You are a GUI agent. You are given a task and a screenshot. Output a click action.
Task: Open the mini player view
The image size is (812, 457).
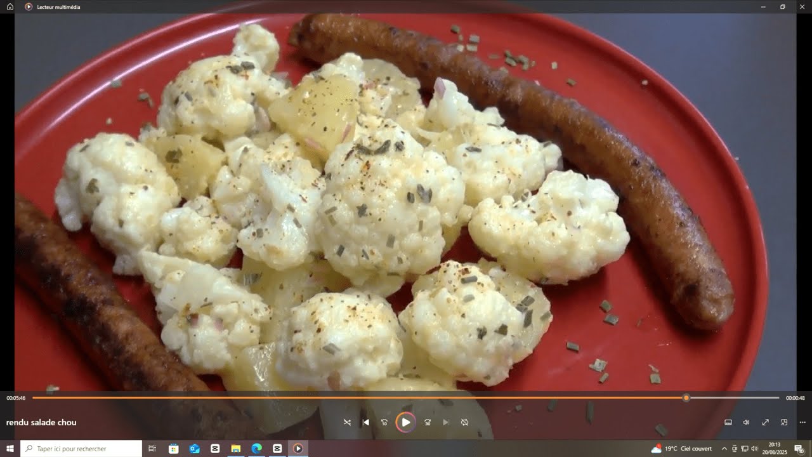pos(784,422)
